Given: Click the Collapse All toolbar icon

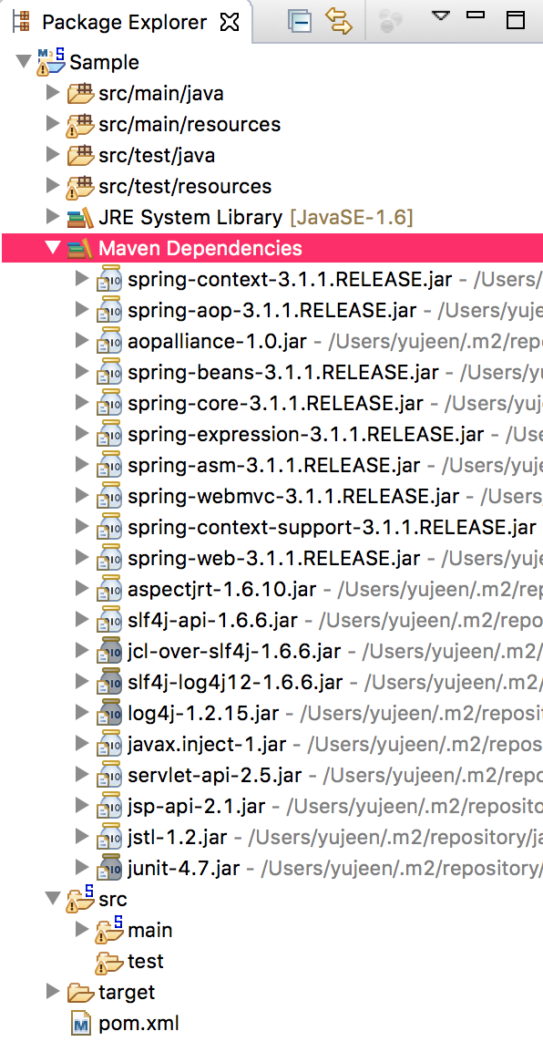Looking at the screenshot, I should tap(299, 21).
